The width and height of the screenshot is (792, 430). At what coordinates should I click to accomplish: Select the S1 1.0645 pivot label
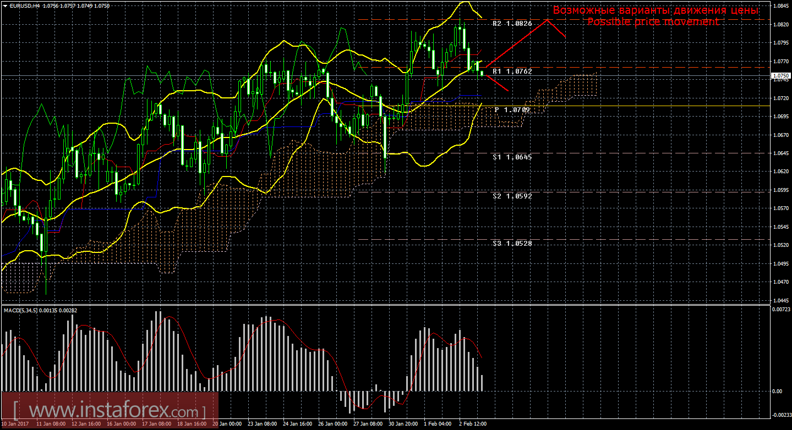(x=512, y=157)
